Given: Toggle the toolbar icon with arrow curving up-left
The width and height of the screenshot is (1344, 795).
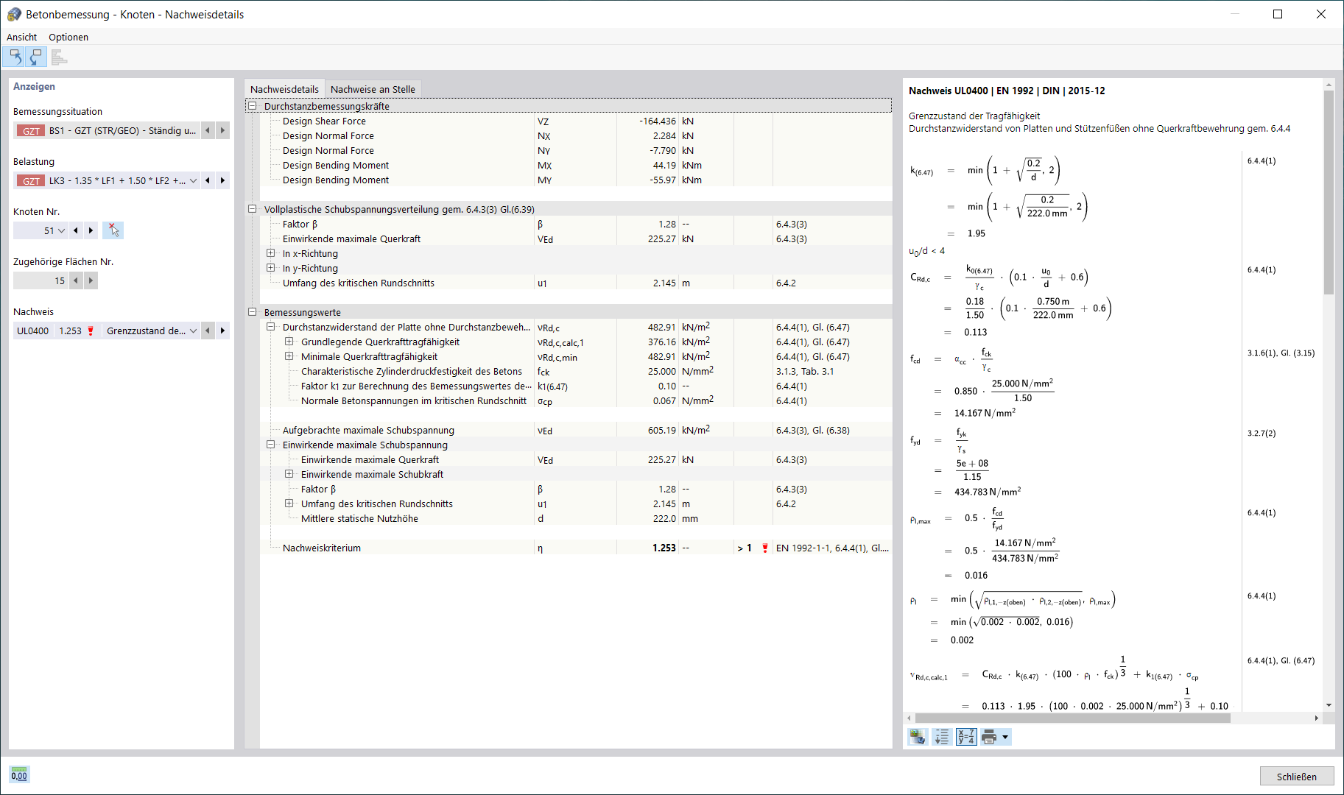Looking at the screenshot, I should pyautogui.click(x=15, y=57).
